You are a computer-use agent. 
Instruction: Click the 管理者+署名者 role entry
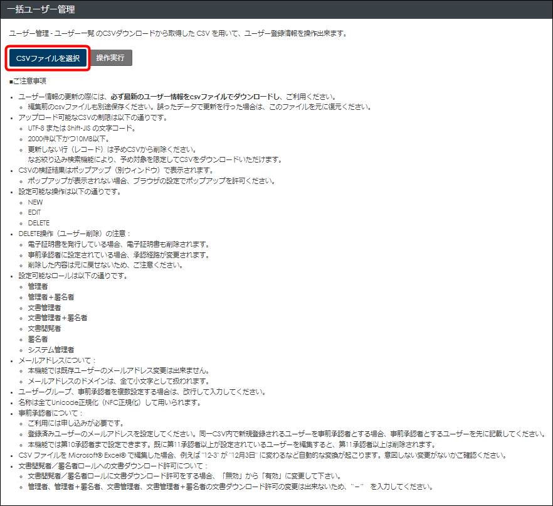(51, 297)
